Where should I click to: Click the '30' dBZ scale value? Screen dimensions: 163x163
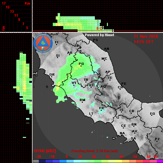point(108,156)
